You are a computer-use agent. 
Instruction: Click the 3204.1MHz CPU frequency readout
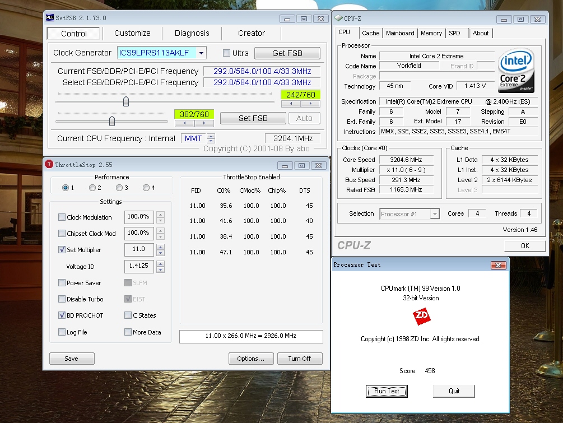coord(292,138)
